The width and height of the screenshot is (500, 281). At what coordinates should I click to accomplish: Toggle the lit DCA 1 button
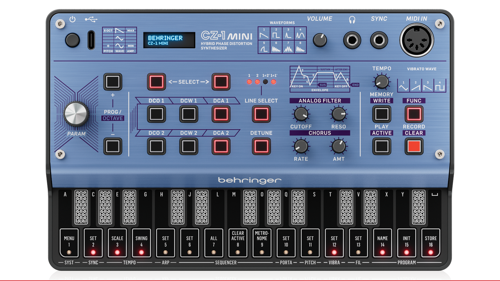[221, 114]
